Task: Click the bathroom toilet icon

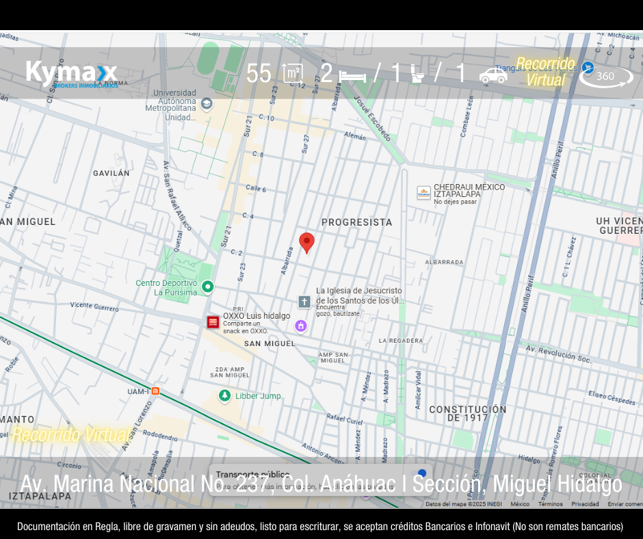Action: click(417, 74)
